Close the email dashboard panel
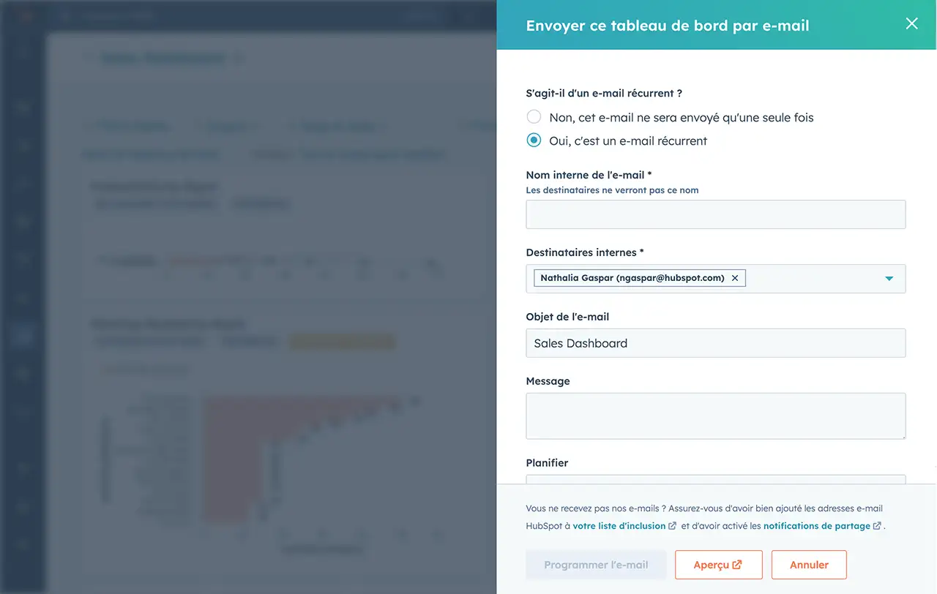Screen dimensions: 937x594 (x=911, y=23)
